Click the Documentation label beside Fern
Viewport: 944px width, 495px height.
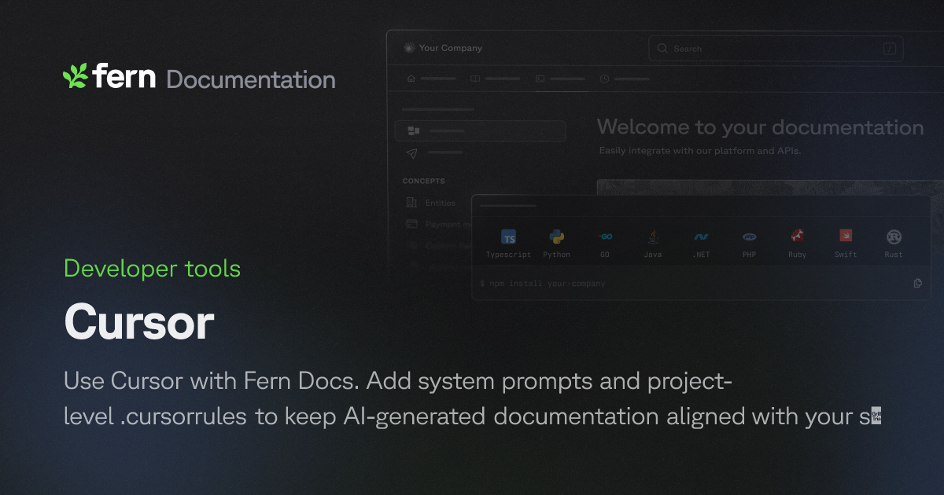coord(251,79)
